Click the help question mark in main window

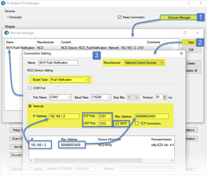pyautogui.click(x=189, y=3)
